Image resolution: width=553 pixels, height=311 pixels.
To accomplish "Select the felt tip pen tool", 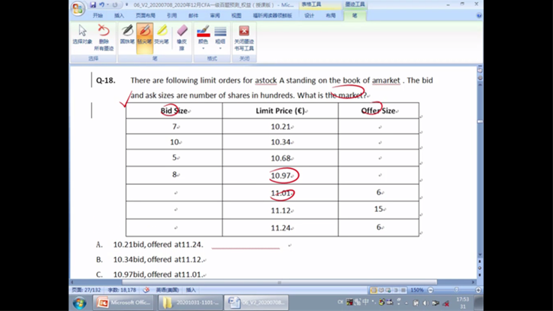I will click(x=144, y=35).
